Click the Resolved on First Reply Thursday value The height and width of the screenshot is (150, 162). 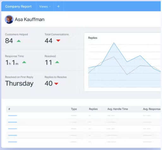19,84
